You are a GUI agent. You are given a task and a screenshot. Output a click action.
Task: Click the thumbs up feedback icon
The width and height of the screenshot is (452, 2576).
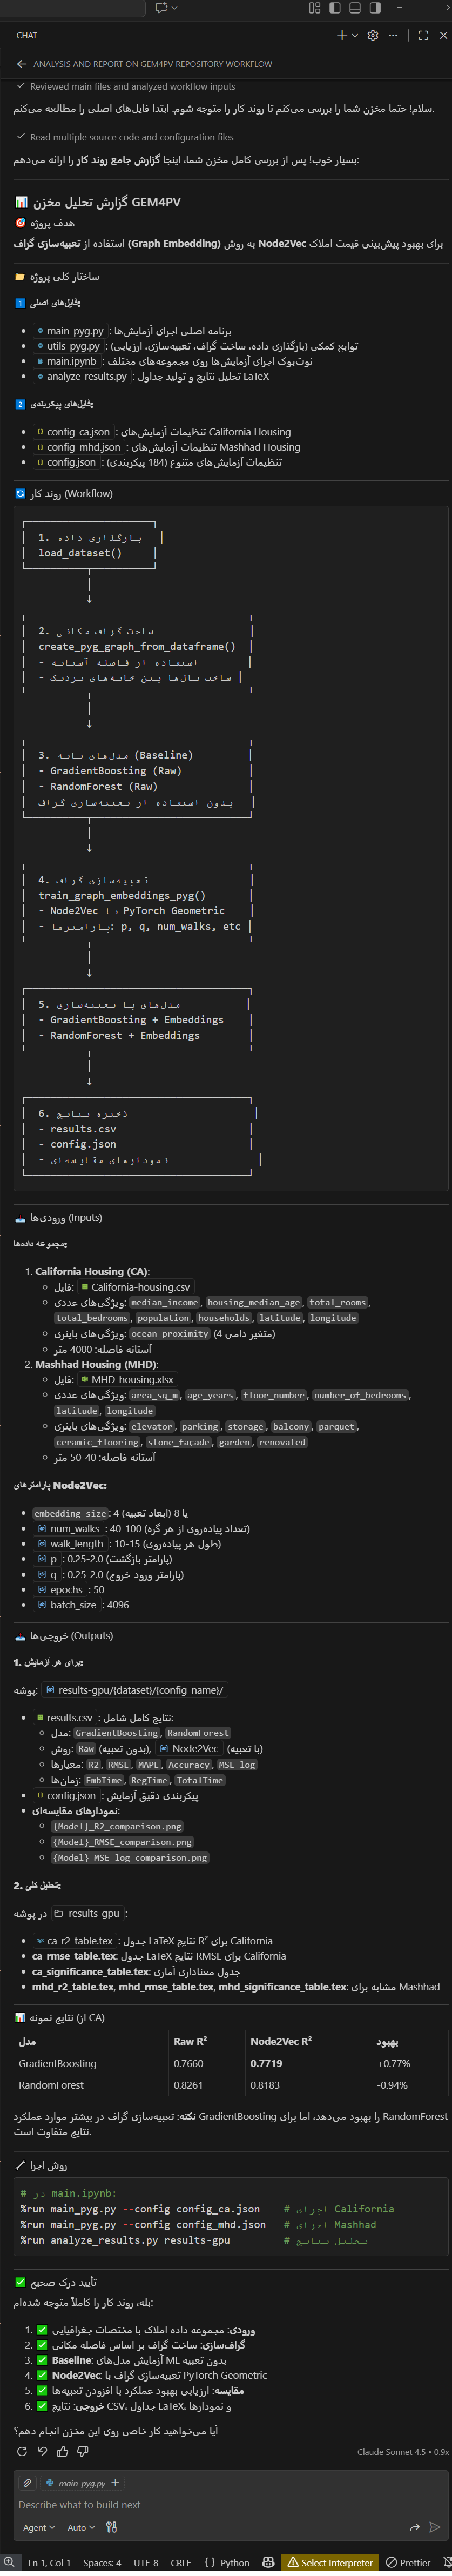[x=62, y=2451]
